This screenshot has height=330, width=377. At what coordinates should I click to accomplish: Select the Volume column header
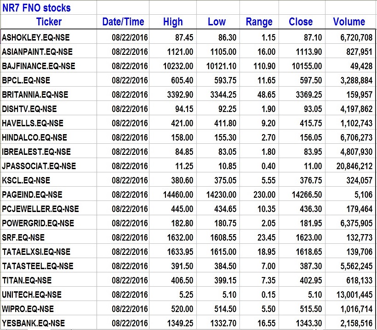tap(349, 22)
